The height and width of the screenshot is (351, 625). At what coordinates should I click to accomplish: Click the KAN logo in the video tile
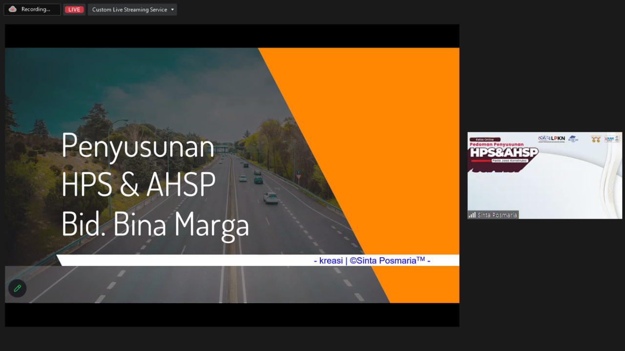[612, 139]
